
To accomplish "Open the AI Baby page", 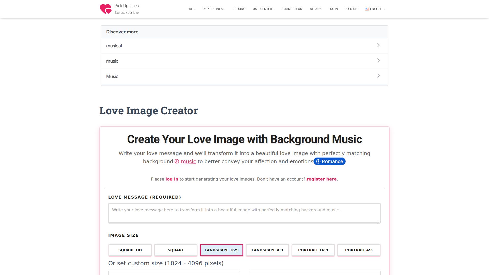I will 315,9.
